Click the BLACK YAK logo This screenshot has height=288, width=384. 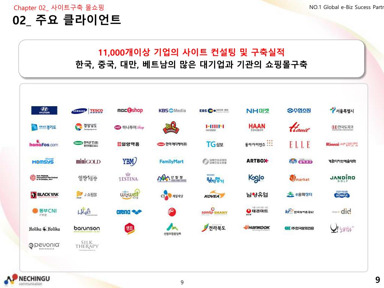coord(45,195)
